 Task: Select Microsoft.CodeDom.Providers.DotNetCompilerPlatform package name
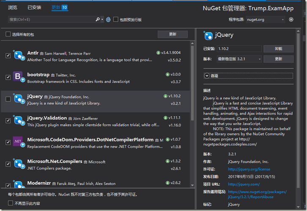90,140
